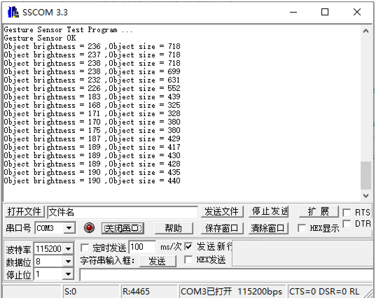This screenshot has width=375, height=298.
Task: Click the string input box at bottom
Action: coord(226,275)
